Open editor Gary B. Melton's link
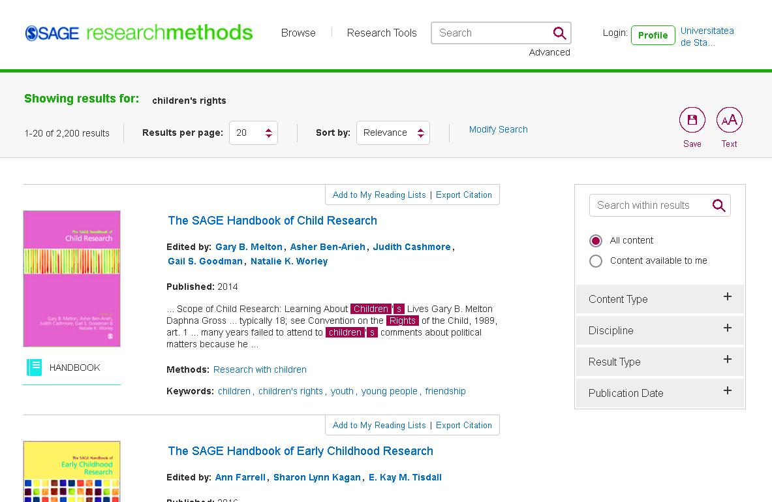 point(249,247)
